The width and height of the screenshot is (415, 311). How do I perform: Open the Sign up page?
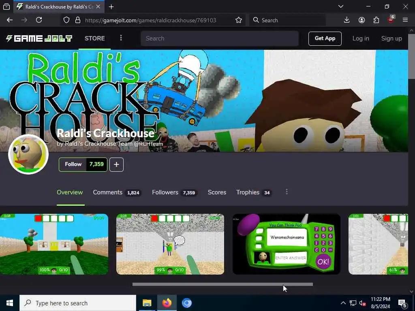tap(391, 38)
